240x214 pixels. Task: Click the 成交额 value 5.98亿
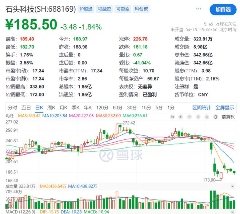tap(200, 47)
